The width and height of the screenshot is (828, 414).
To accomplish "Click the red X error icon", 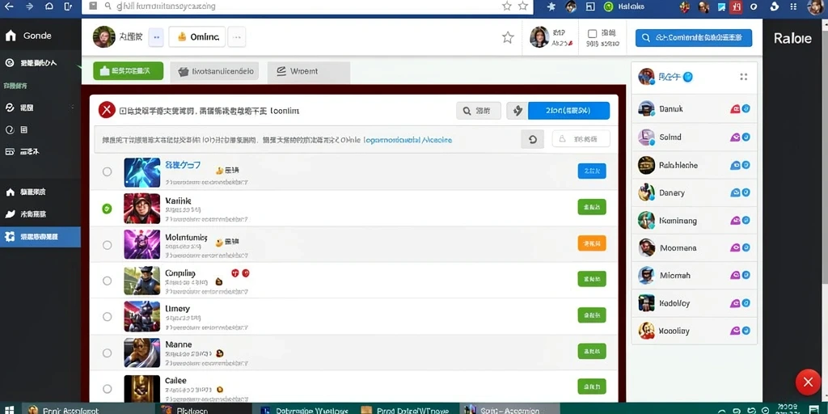I will coord(107,110).
